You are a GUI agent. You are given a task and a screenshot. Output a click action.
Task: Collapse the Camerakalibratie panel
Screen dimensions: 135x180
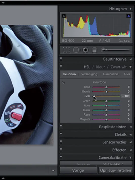[130, 158]
